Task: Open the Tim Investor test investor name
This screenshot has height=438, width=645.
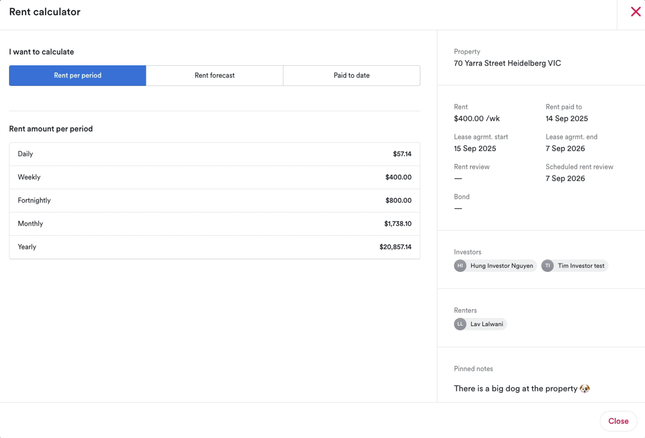Action: coord(581,266)
